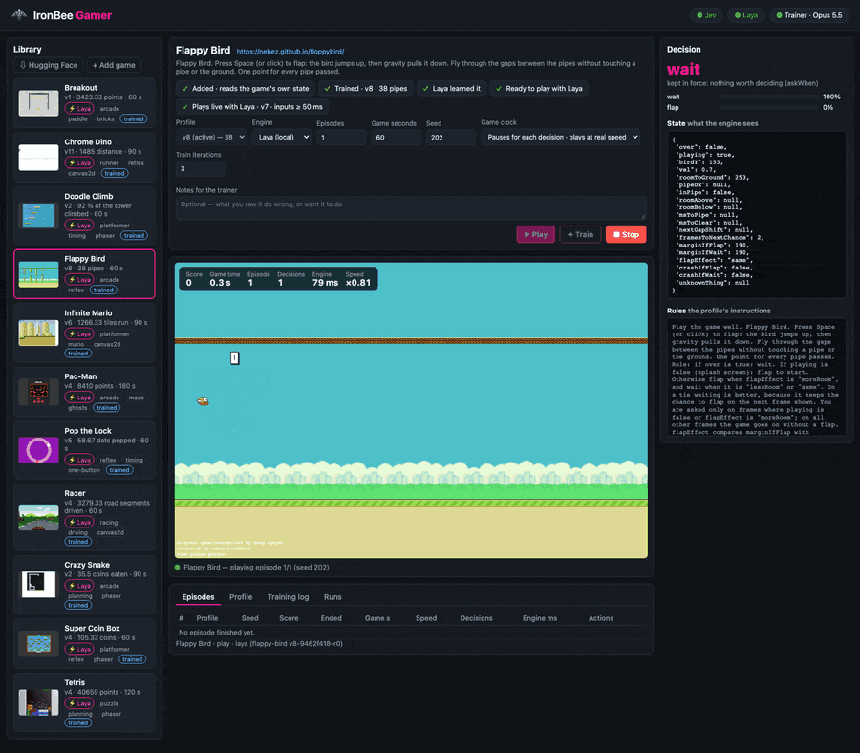Click the Seed input field
Image resolution: width=860 pixels, height=753 pixels.
point(450,138)
